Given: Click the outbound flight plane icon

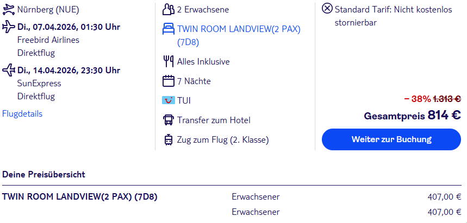Looking at the screenshot, I should point(8,27).
